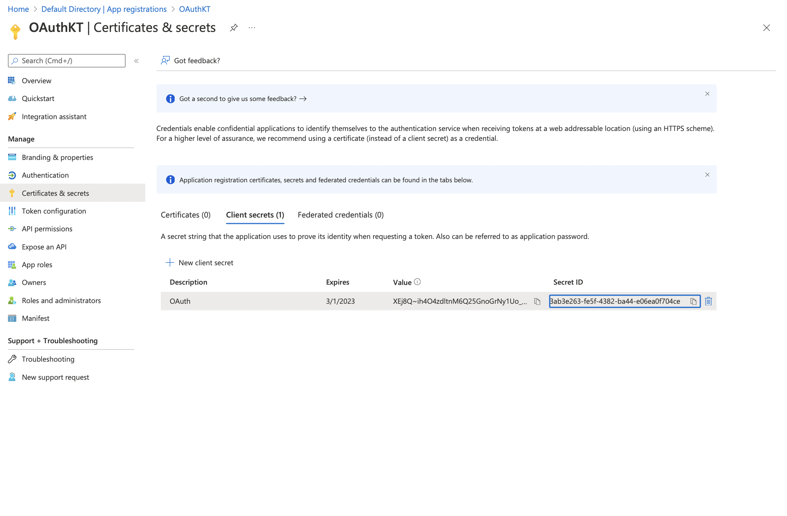
Task: Click the OAuth description cell
Action: tap(180, 301)
